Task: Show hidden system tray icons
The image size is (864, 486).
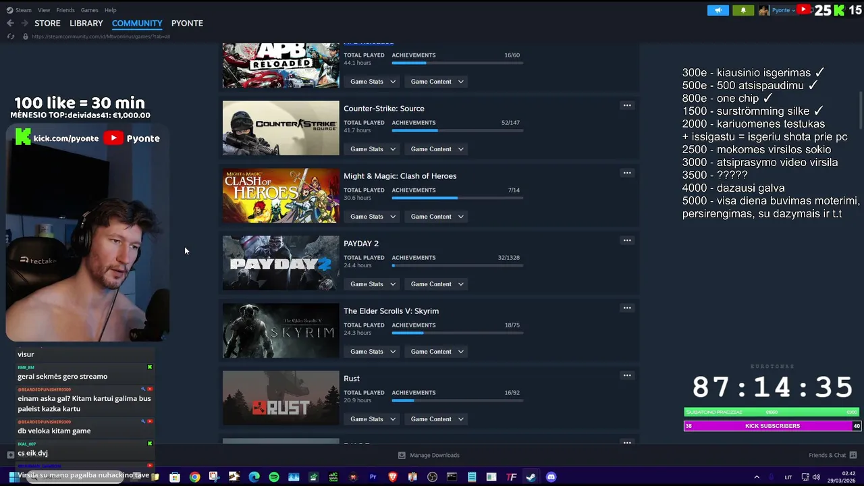Action: click(757, 477)
